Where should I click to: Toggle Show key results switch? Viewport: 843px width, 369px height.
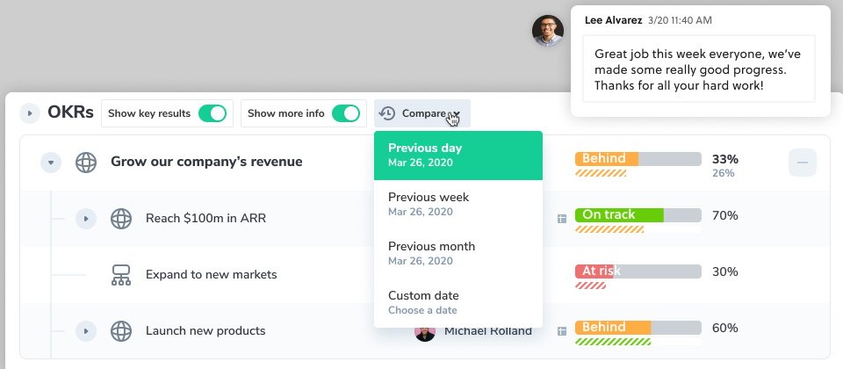point(213,113)
